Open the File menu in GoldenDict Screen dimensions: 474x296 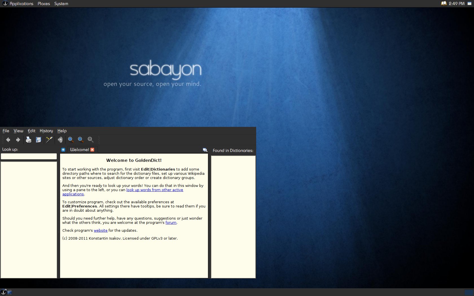(x=6, y=131)
